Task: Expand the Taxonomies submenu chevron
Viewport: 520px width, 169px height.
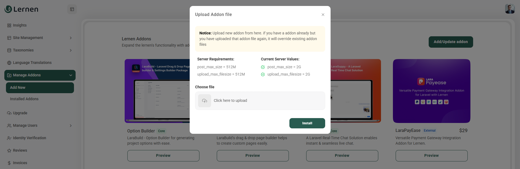Action: pyautogui.click(x=71, y=50)
